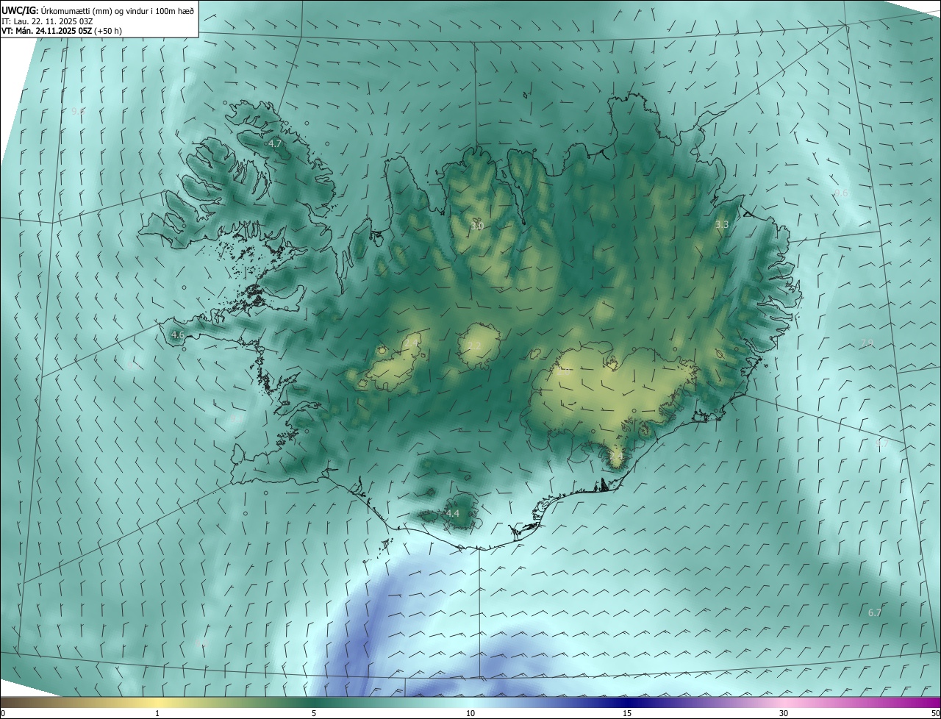Click the 3.3 value in the east
Viewport: 941px width, 719px height.
(x=722, y=224)
